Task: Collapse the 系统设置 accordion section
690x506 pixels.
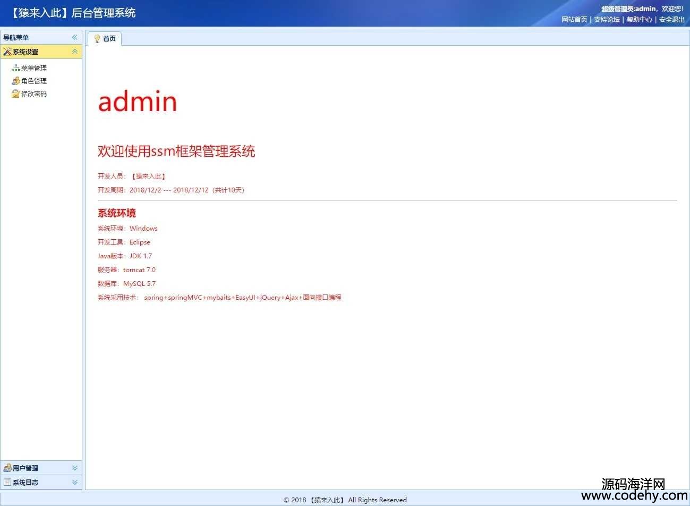Action: point(74,52)
